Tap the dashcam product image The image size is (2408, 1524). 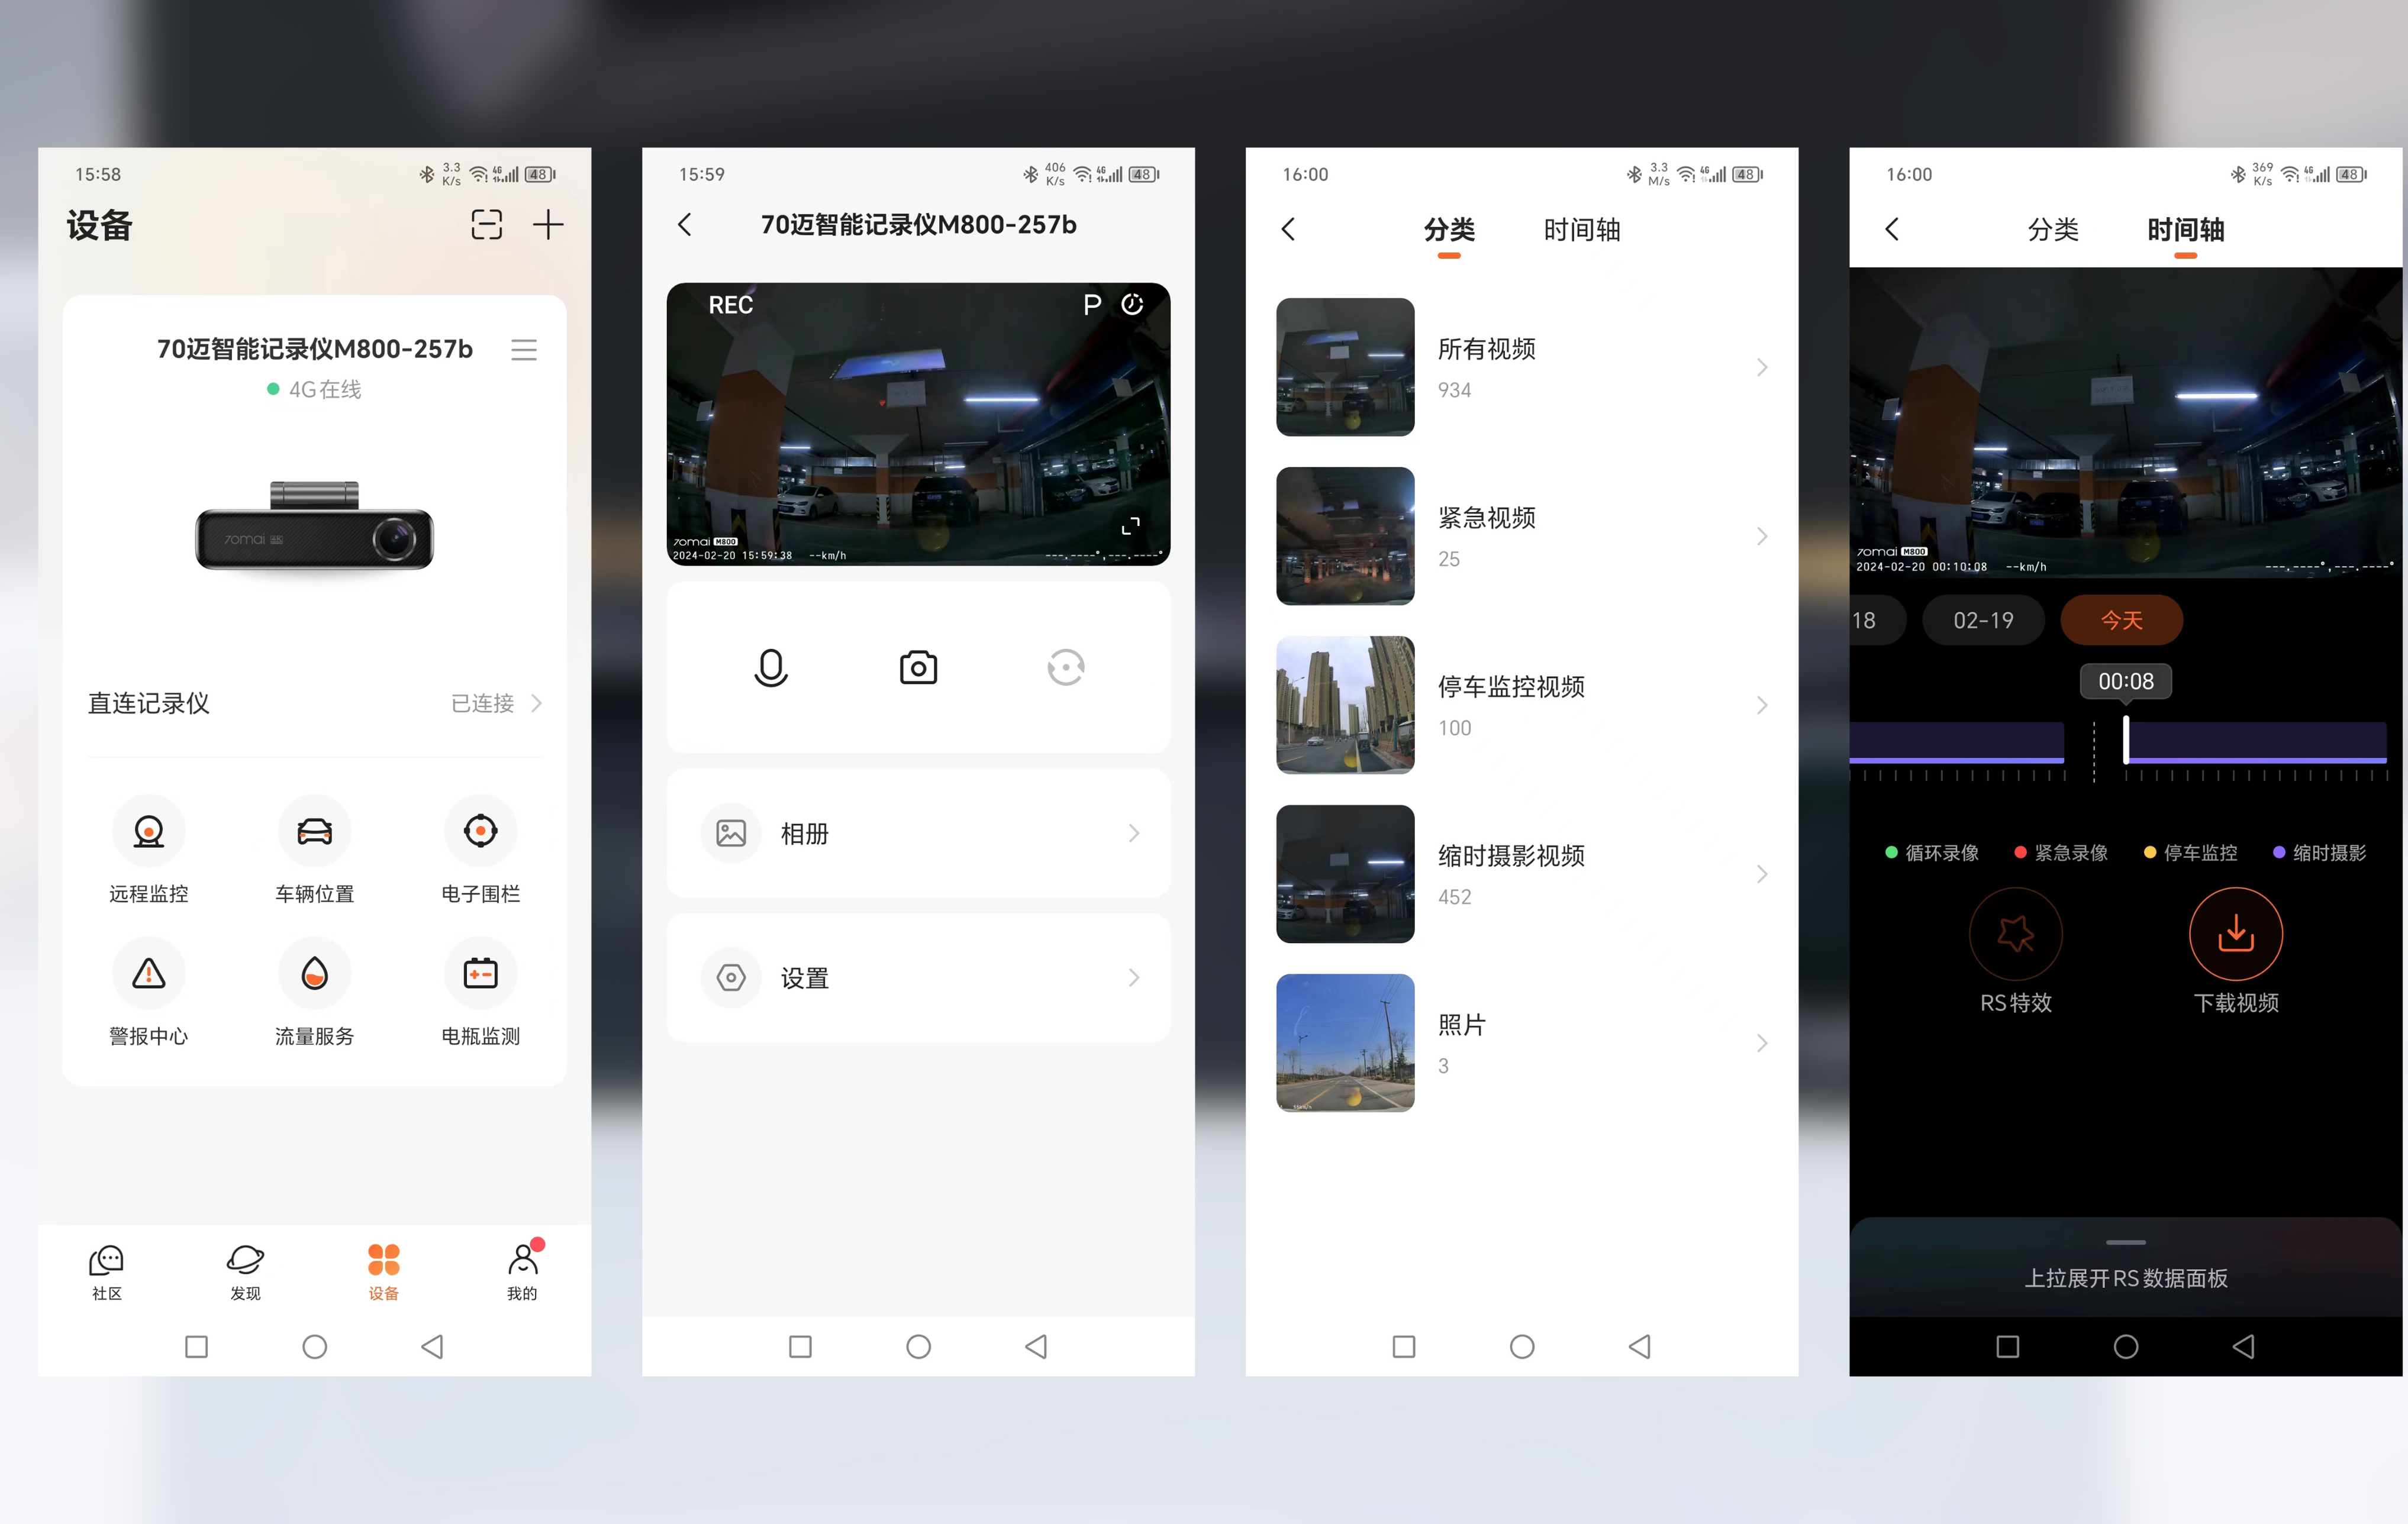coord(314,526)
